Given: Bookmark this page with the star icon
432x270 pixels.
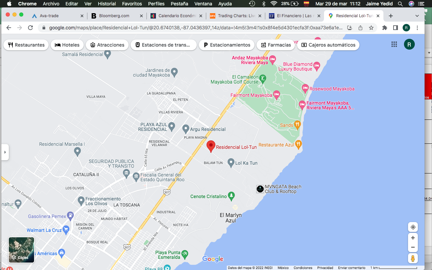Looking at the screenshot, I should (x=371, y=28).
